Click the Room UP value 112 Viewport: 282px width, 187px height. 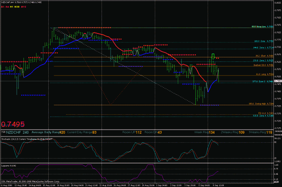[x=139, y=132]
